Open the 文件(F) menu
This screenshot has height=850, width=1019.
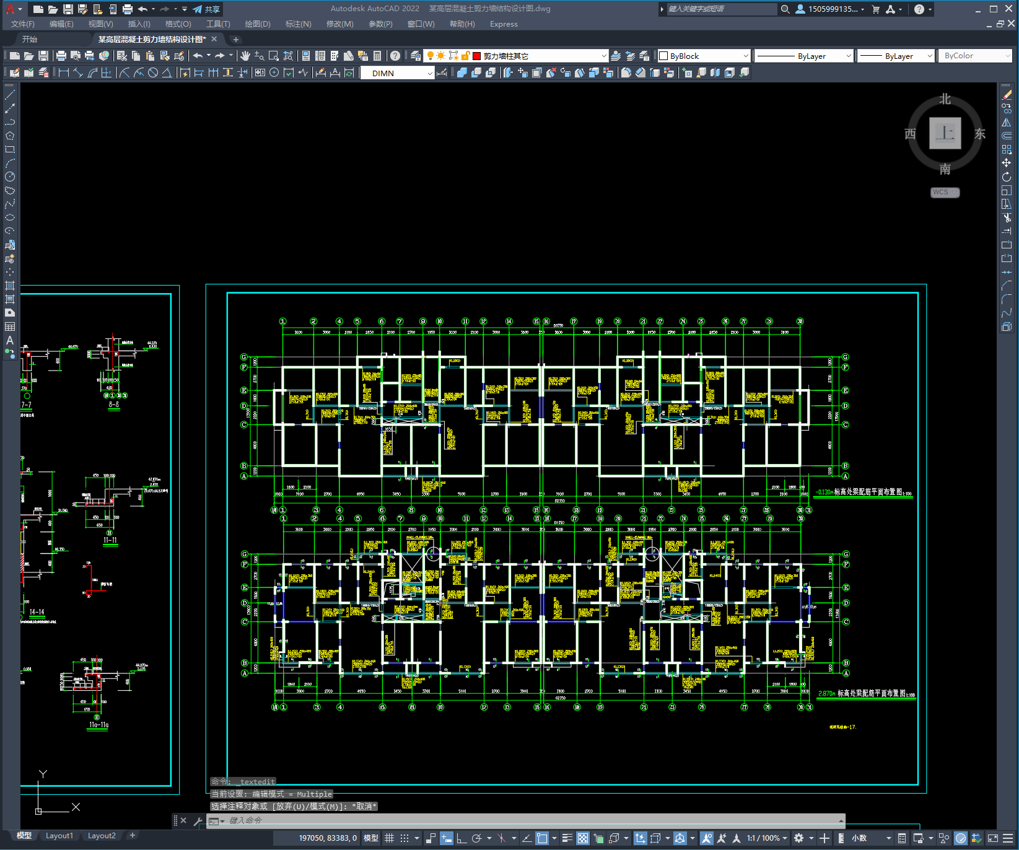coord(23,24)
